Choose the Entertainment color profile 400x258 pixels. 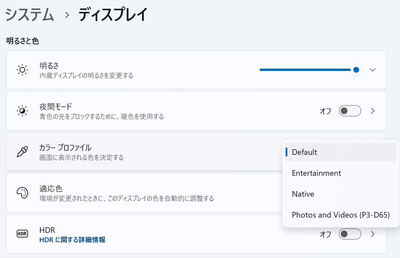[x=341, y=173]
